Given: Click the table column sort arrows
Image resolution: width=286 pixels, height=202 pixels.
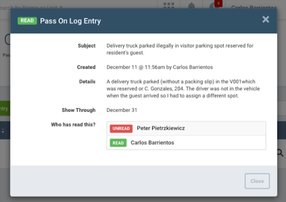Looking at the screenshot, I should click(x=3, y=131).
